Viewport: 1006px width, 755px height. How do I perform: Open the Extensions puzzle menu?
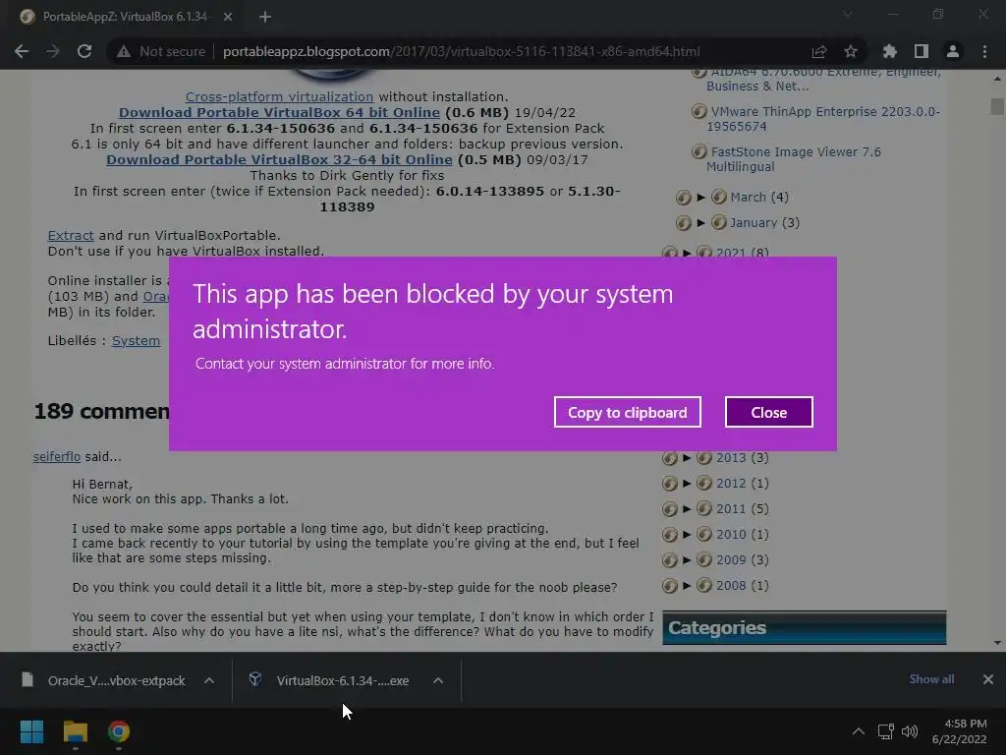[x=889, y=51]
